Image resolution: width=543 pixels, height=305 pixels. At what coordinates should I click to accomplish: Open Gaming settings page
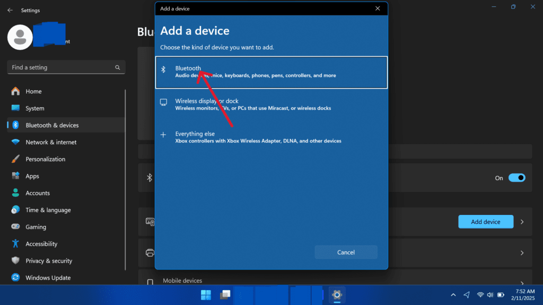pos(66,227)
